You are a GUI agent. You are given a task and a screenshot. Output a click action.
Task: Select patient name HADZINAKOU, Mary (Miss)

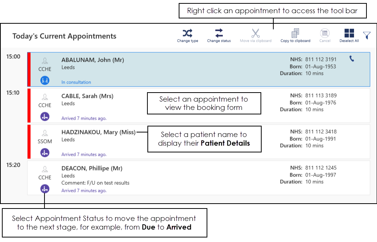tap(98, 132)
